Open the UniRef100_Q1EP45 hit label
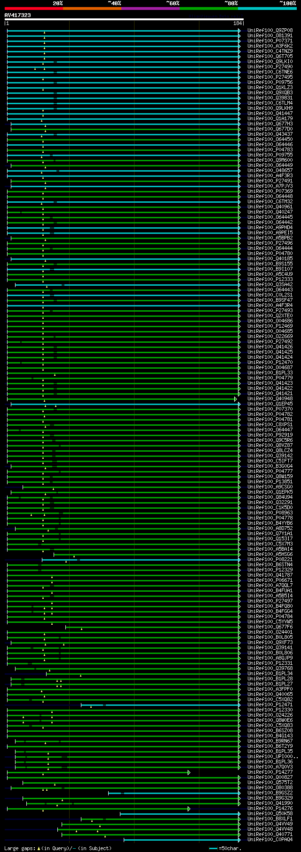The height and width of the screenshot is (852, 301). pos(270,404)
